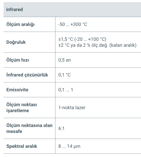This screenshot has height=157, width=141.
Task: Select the Spektral aralık label
Action: (22, 146)
